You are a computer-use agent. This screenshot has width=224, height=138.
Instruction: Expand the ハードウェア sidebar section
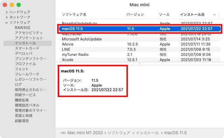[7, 12]
